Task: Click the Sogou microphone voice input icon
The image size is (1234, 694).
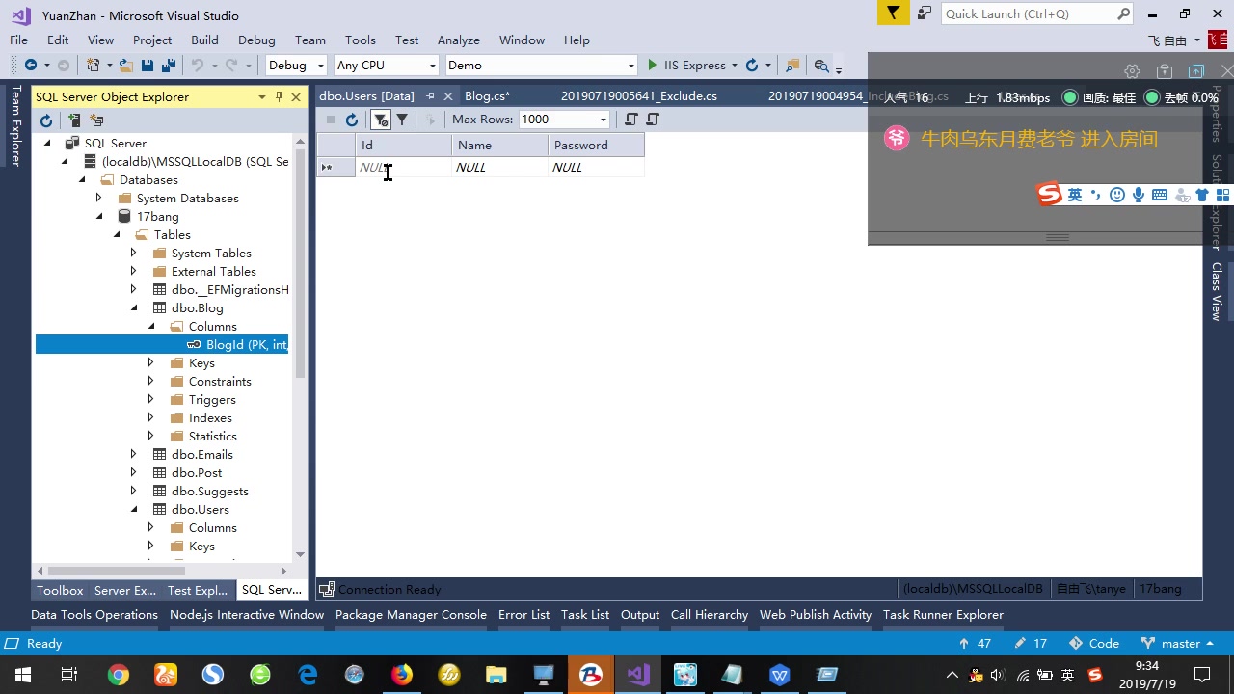Action: [1139, 195]
